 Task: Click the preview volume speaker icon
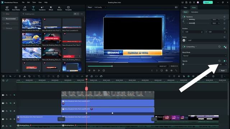click(x=171, y=71)
